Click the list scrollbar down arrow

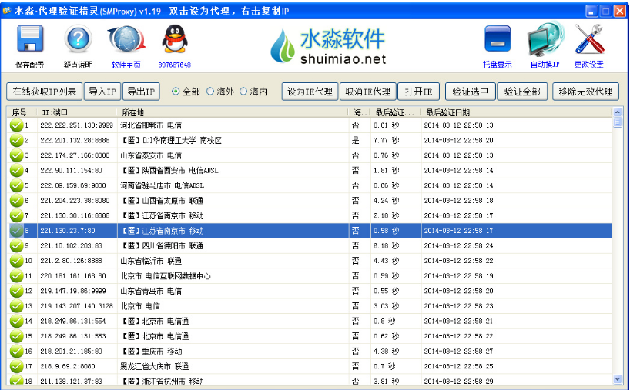point(618,378)
